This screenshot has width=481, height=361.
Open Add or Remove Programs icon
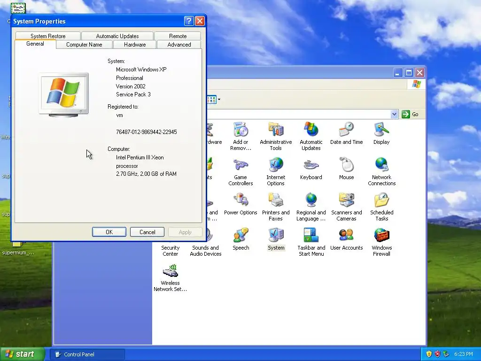240,136
